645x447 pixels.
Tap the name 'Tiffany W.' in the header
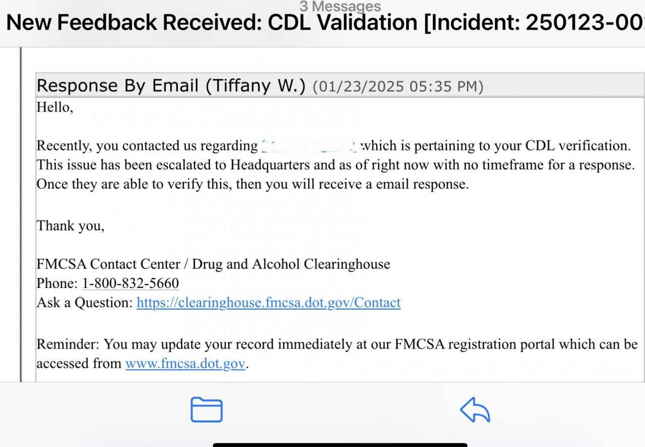[x=255, y=86]
